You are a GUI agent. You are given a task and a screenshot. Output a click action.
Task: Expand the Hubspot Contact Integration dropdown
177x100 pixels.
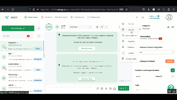point(157,52)
